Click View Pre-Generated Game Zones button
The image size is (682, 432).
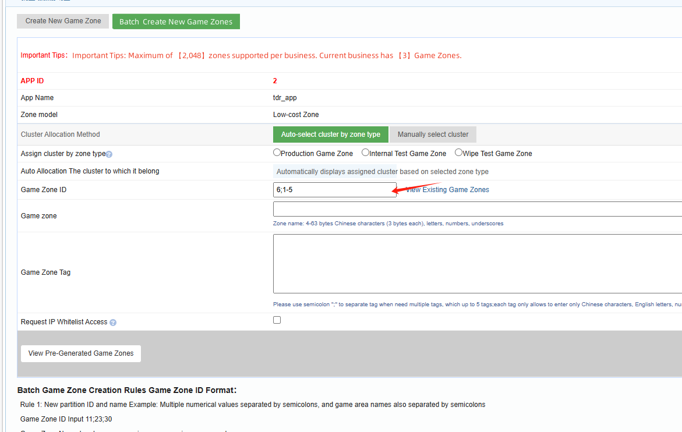(x=80, y=353)
